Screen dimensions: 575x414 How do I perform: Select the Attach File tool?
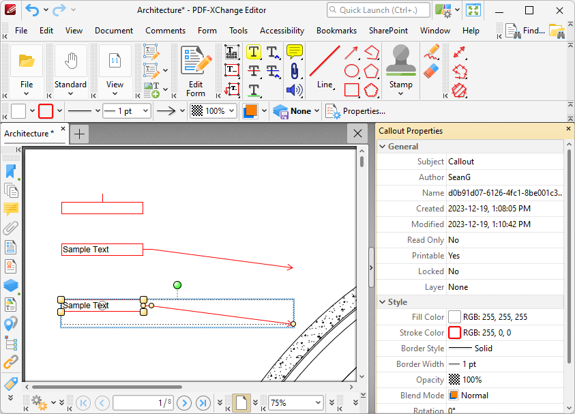[x=295, y=70]
